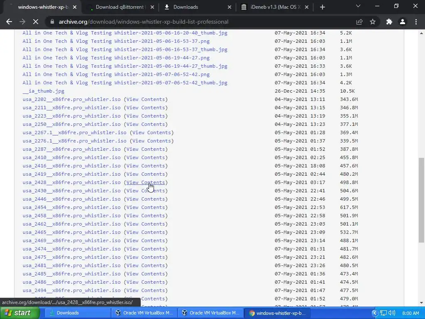Download usa_2287 whistler iso
425x319 pixels.
(x=71, y=149)
